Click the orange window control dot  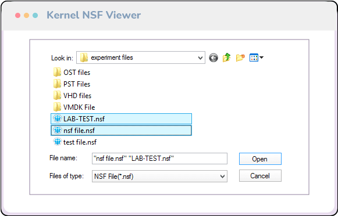[x=27, y=16]
